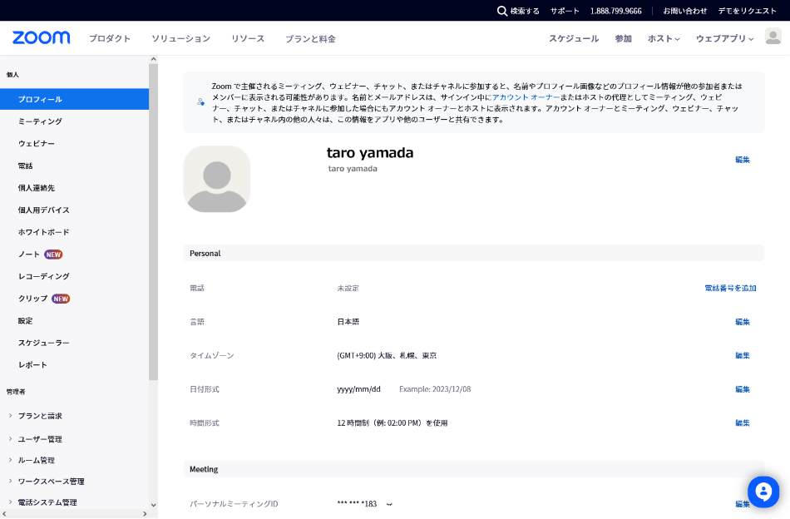Click the NEW badge beside ノート
790x519 pixels.
pos(53,255)
